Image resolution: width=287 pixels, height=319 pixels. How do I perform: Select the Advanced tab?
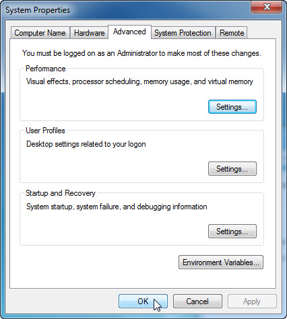click(129, 32)
